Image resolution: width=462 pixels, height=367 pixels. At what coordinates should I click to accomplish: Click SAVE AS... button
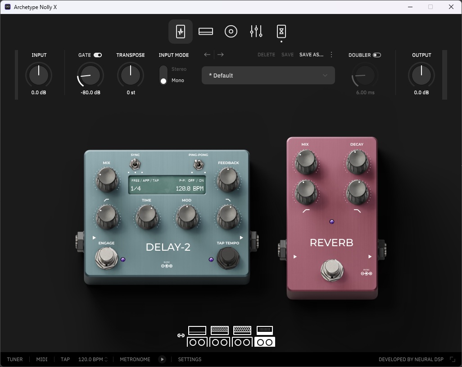[x=311, y=55]
